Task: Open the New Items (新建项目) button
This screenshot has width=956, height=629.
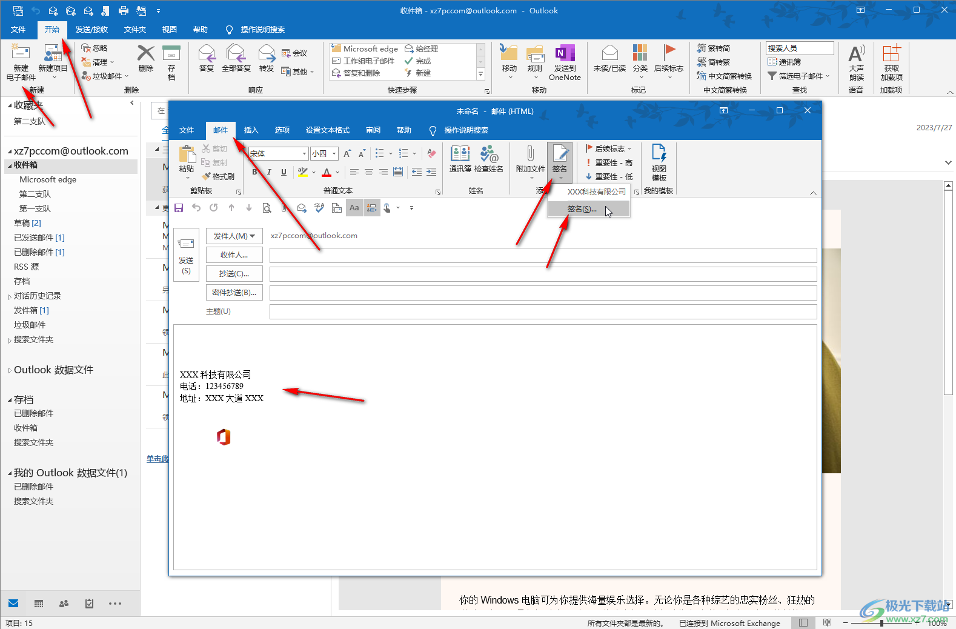Action: pyautogui.click(x=53, y=62)
